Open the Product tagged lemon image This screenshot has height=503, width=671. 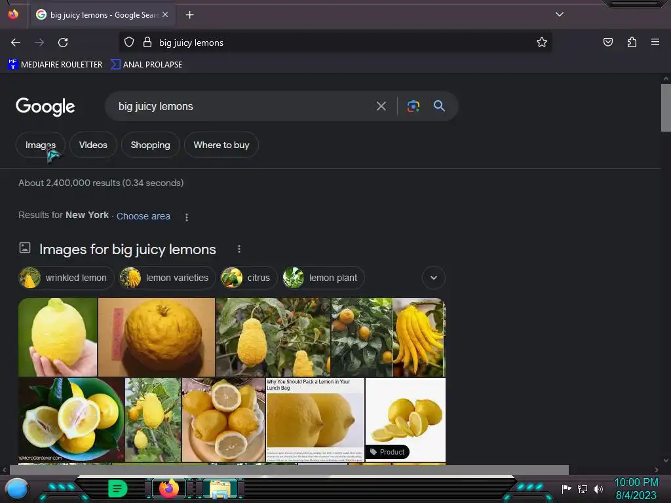[406, 420]
